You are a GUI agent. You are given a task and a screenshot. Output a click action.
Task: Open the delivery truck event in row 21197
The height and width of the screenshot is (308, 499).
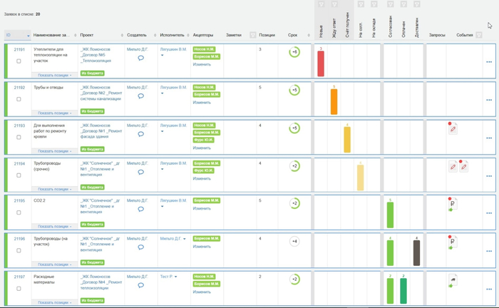453,280
